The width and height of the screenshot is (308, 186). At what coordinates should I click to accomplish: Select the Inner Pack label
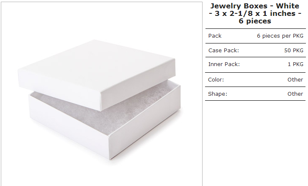[x=224, y=64]
